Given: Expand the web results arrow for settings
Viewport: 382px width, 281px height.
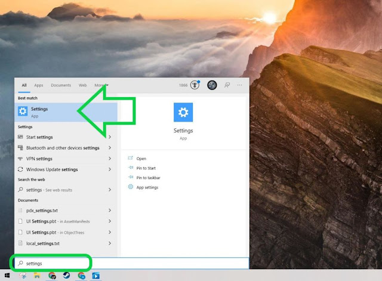Looking at the screenshot, I should coord(110,190).
